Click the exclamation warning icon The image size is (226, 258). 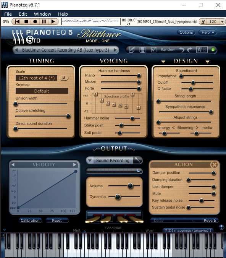click(x=221, y=227)
